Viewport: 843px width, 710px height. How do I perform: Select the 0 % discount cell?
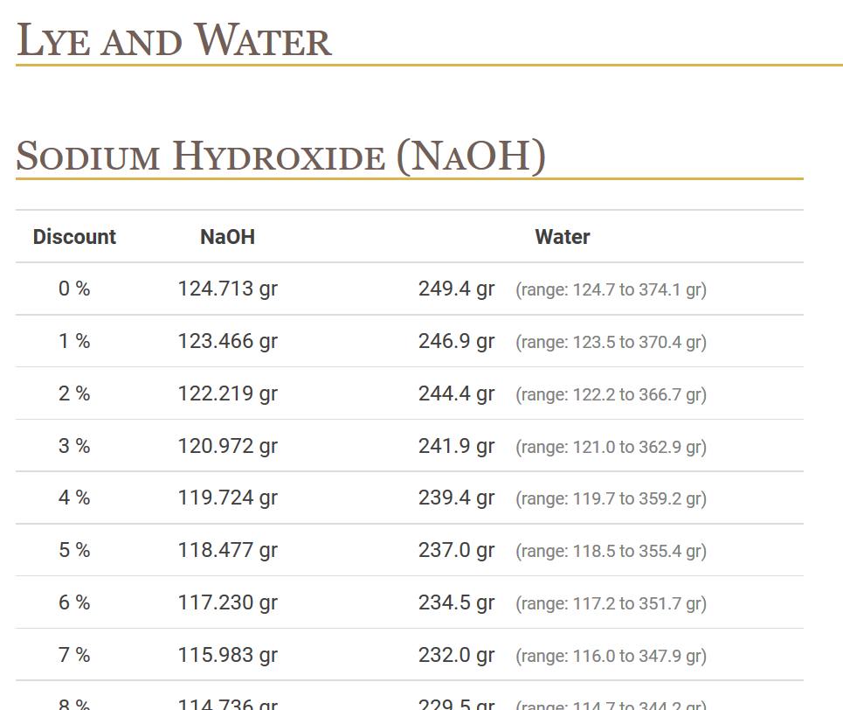[74, 289]
